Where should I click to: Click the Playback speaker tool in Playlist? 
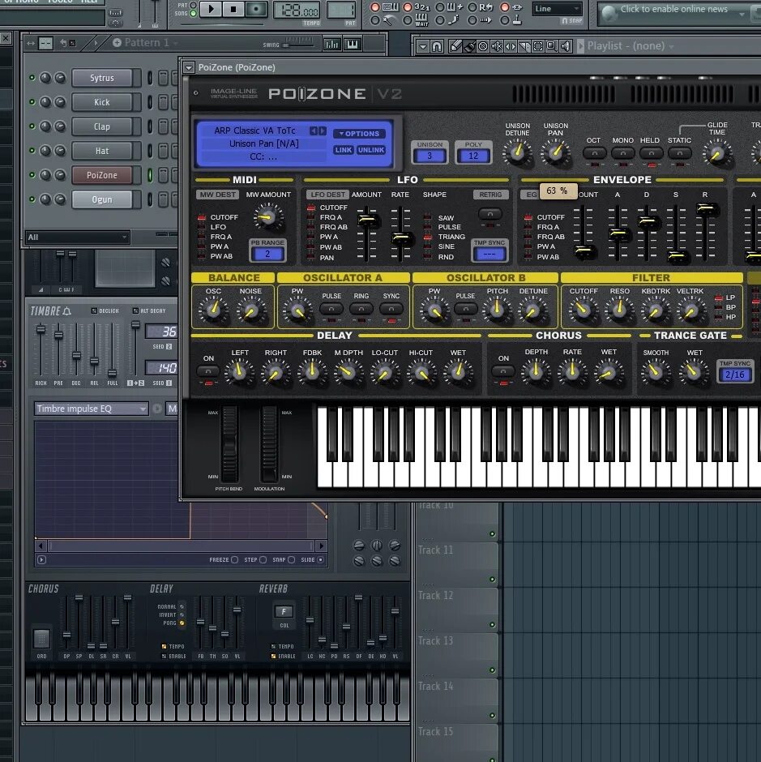(565, 46)
